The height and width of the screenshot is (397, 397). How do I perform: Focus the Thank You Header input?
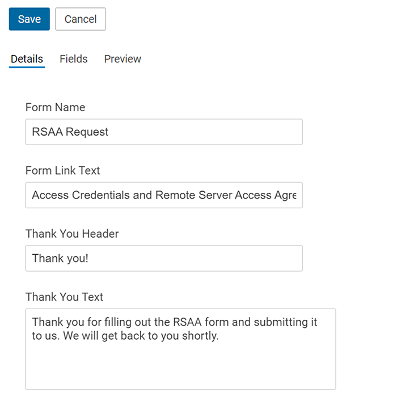click(164, 258)
